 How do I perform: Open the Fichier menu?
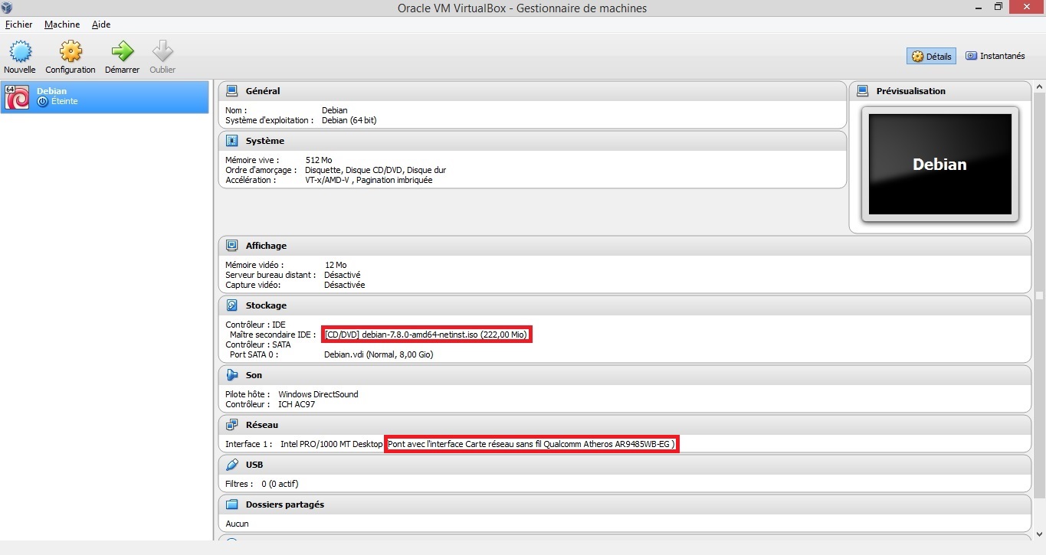18,24
